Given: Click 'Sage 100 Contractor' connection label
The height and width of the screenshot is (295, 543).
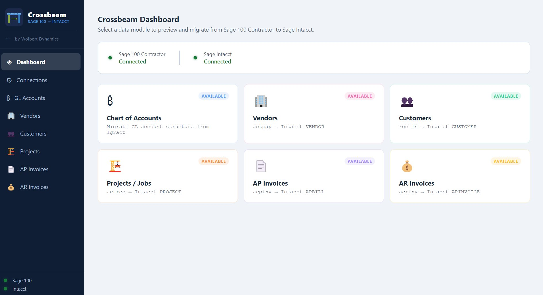Looking at the screenshot, I should point(142,54).
